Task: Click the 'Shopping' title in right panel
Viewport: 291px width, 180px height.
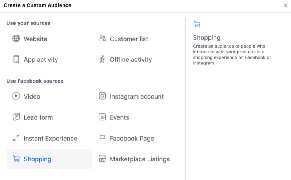Action: (x=207, y=38)
